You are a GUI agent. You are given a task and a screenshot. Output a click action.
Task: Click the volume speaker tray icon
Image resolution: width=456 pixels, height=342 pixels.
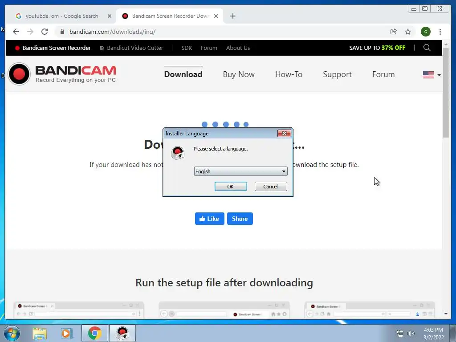411,334
